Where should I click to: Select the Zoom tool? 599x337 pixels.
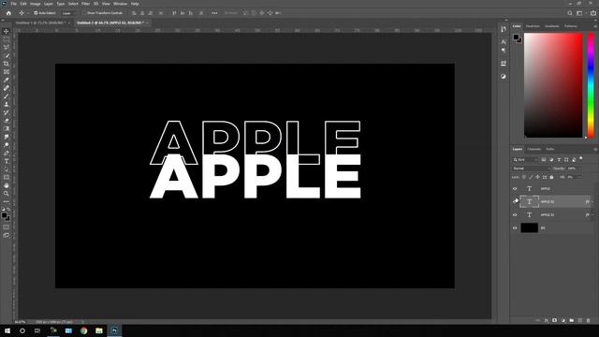tap(7, 194)
